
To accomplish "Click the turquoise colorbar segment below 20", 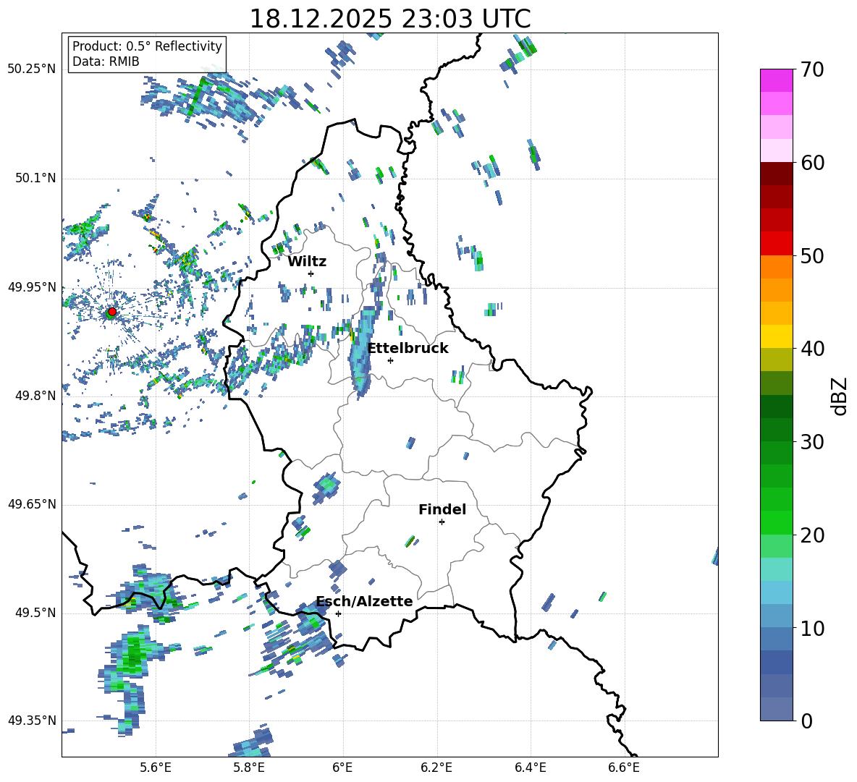I will [x=776, y=569].
